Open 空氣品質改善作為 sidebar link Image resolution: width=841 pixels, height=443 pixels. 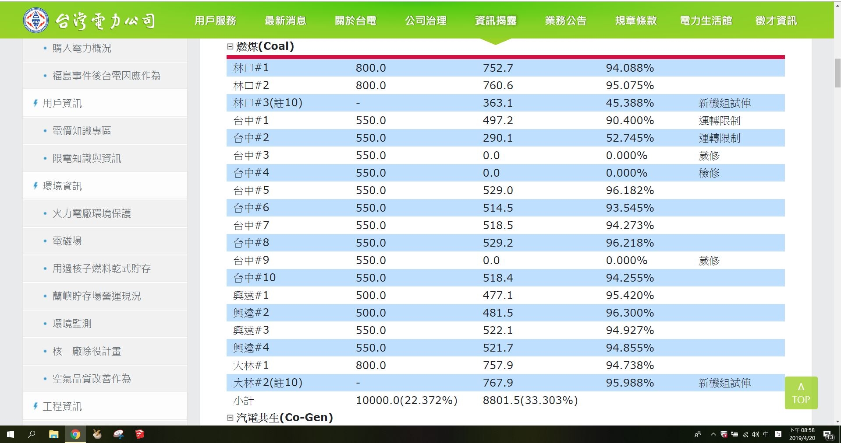92,379
